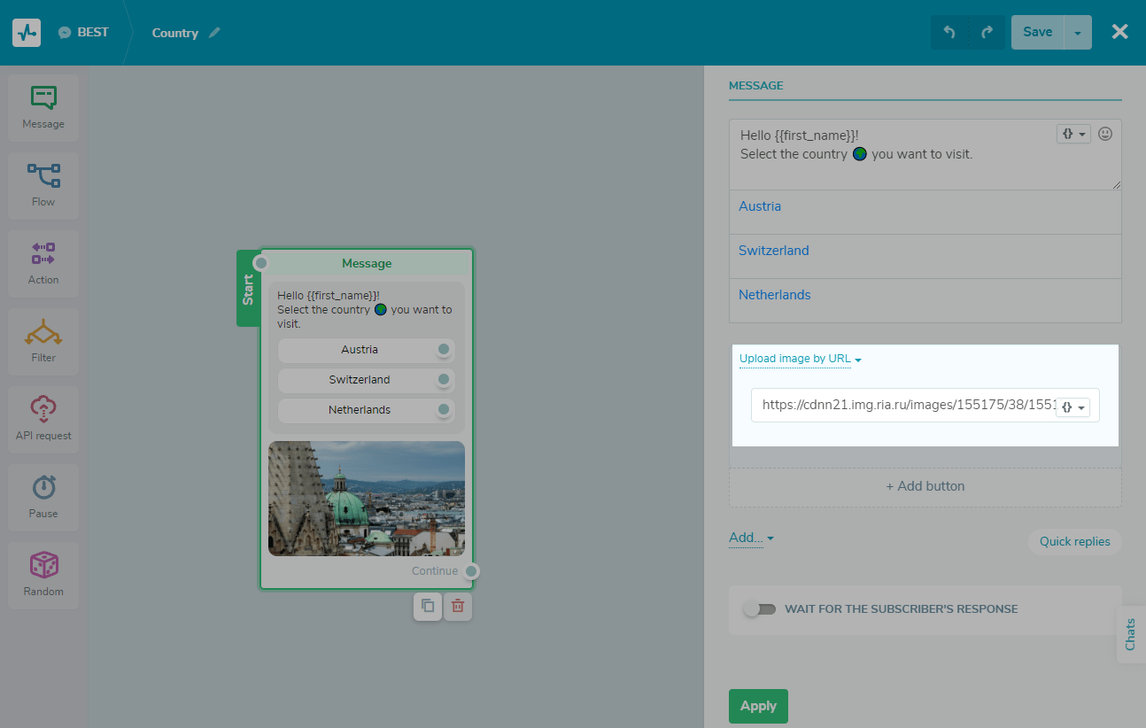The image size is (1146, 728).
Task: Click the app logo in header
Action: tap(27, 33)
